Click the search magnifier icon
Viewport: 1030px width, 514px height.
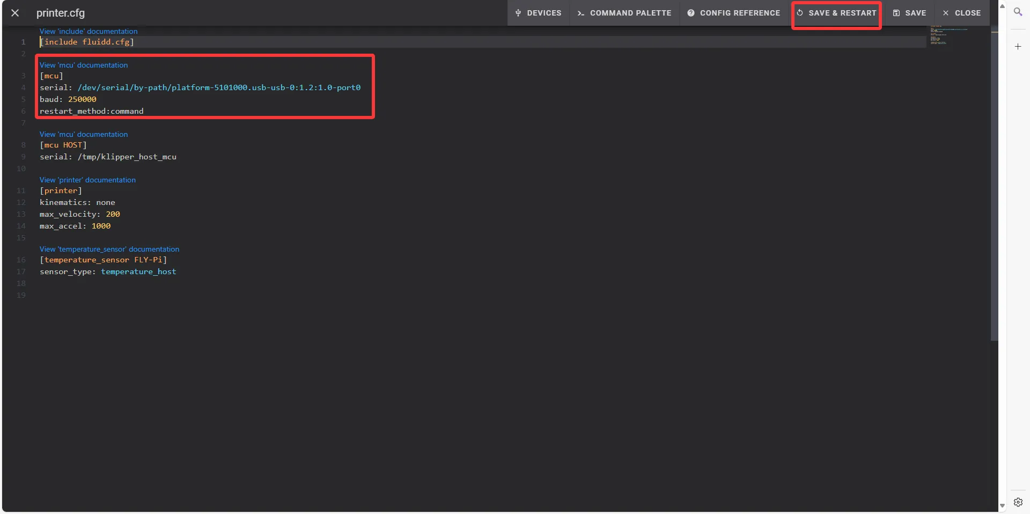click(1018, 12)
